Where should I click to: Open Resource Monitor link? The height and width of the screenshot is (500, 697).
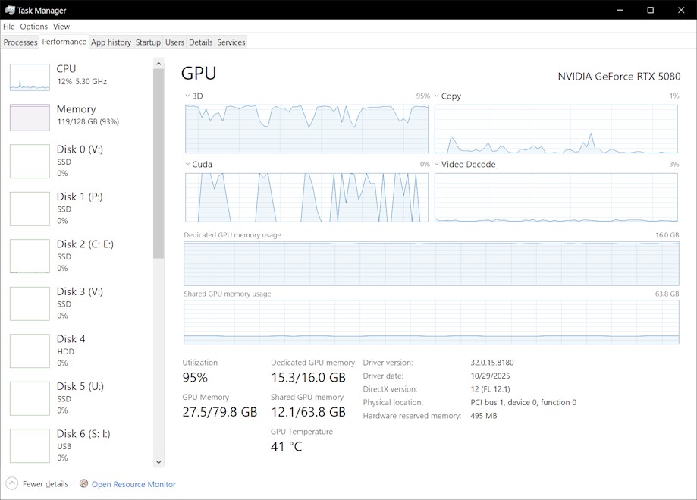click(133, 484)
